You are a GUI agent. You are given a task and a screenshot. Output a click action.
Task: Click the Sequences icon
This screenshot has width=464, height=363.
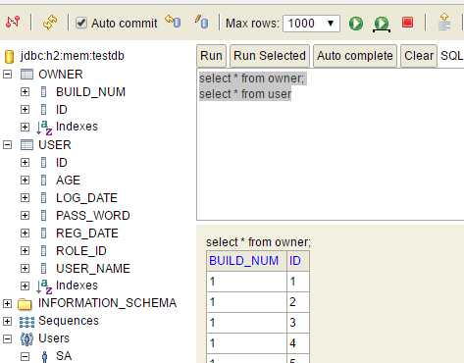click(26, 322)
